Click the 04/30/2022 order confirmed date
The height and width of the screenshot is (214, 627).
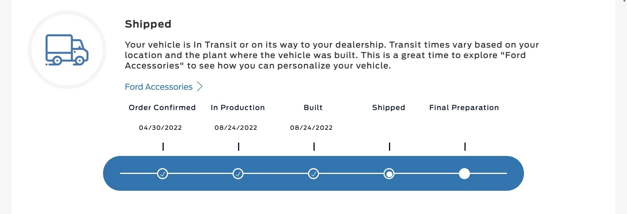point(160,128)
